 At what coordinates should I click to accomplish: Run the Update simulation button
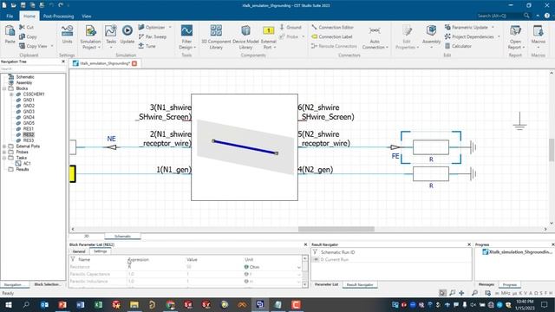point(127,35)
